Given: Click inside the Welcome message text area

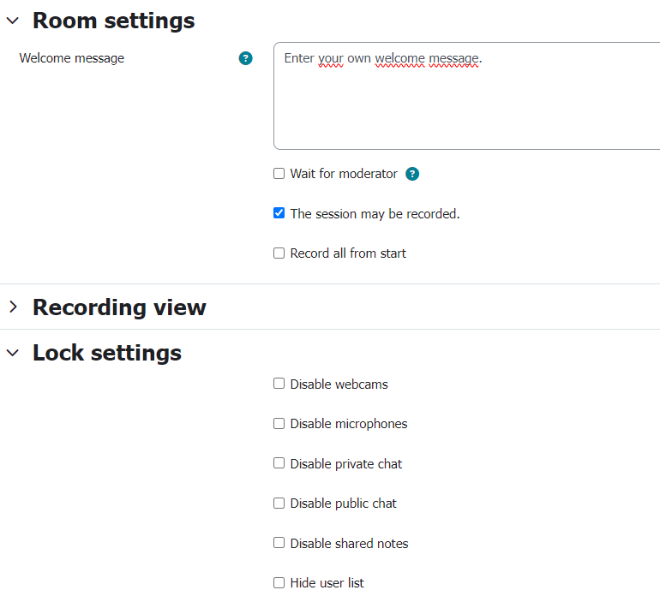Looking at the screenshot, I should pos(466,96).
